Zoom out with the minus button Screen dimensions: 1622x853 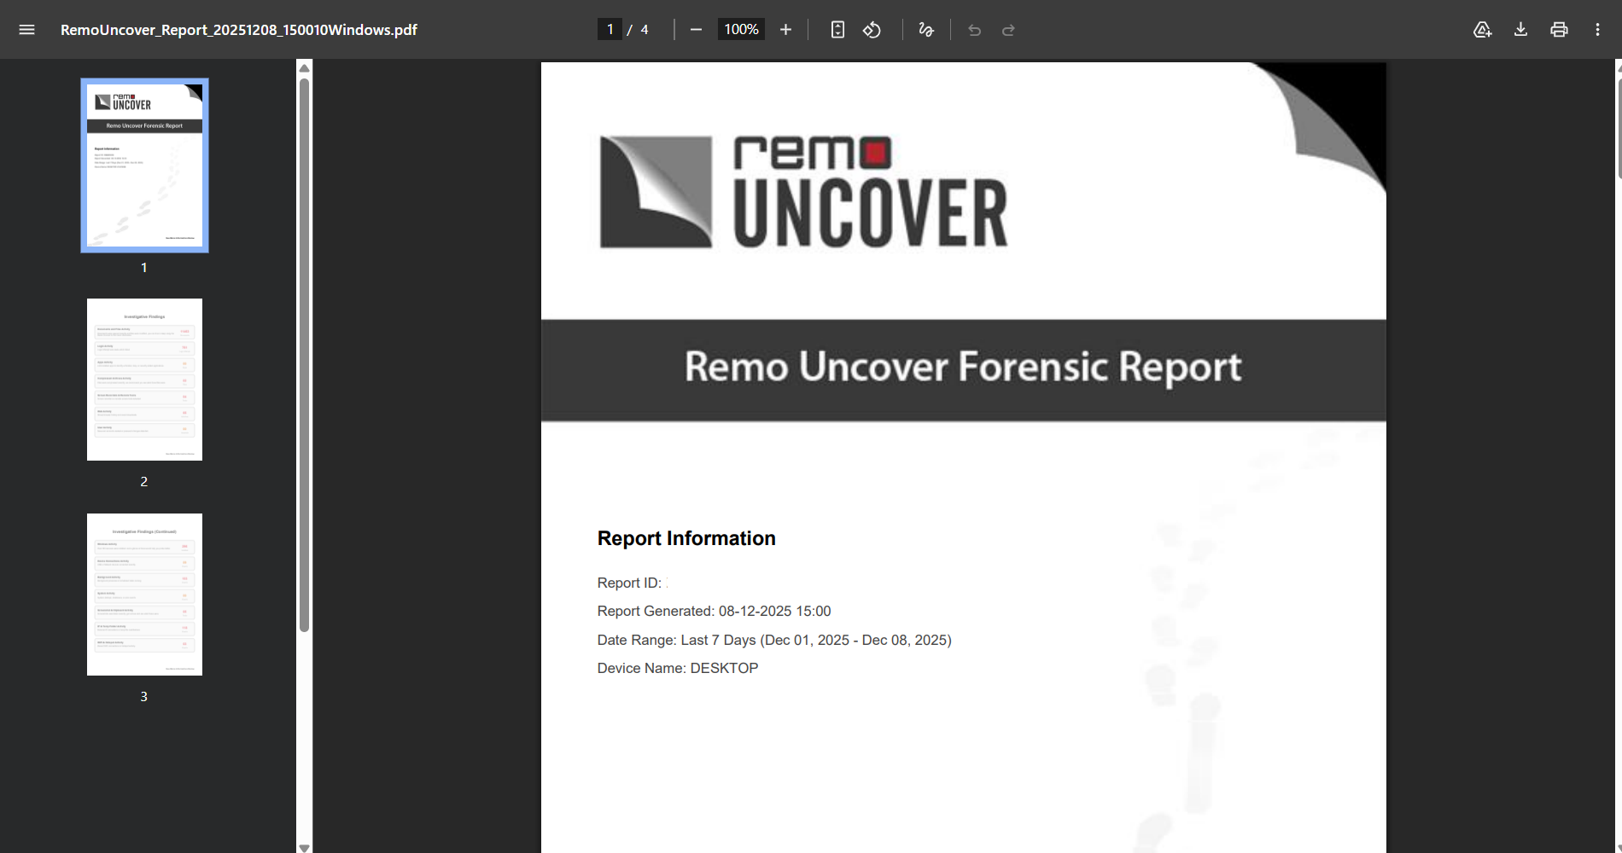click(696, 30)
